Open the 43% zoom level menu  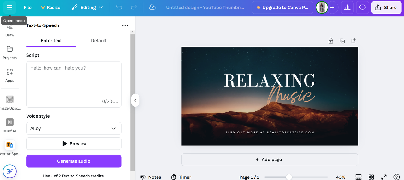[x=341, y=177]
